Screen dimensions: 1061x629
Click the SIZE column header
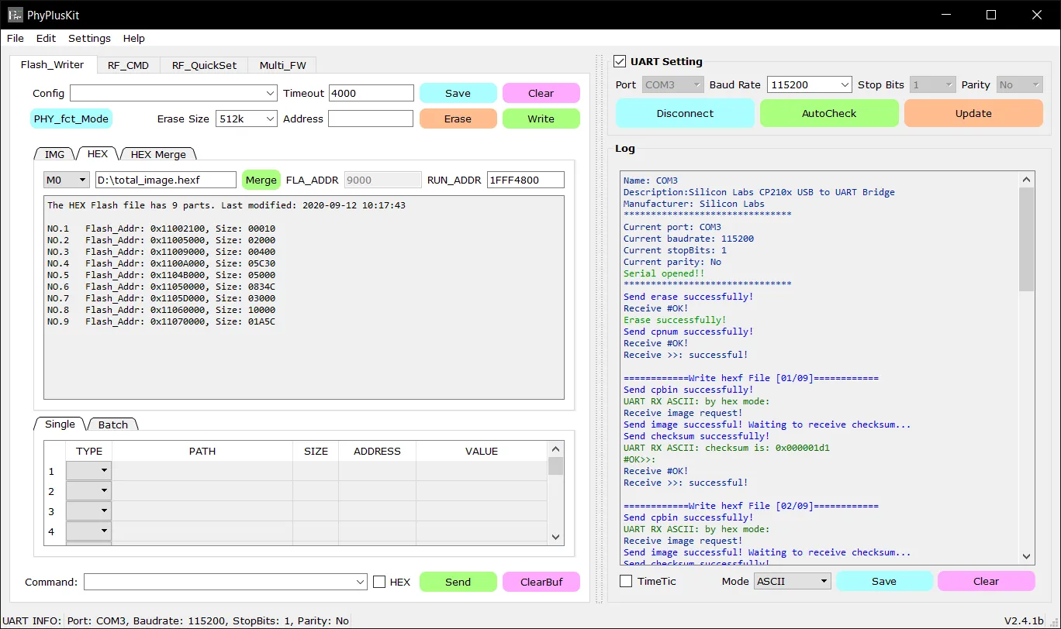coord(316,451)
